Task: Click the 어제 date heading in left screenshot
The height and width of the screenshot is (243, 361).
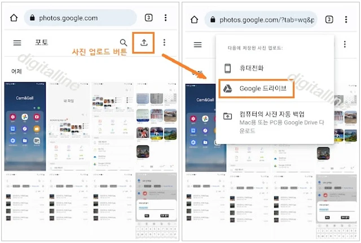Action: click(16, 72)
